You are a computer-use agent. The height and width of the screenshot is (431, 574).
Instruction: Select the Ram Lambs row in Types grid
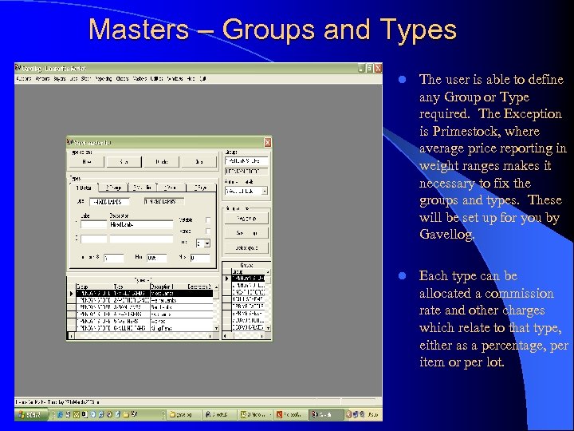[x=144, y=307]
